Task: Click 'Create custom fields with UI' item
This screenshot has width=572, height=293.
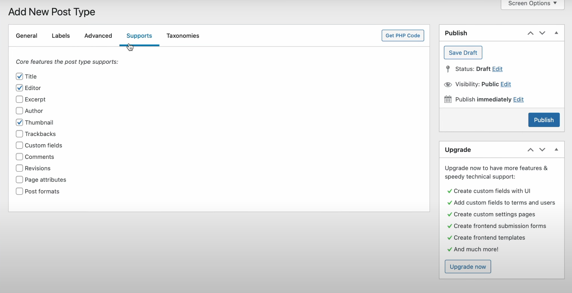Action: coord(492,191)
